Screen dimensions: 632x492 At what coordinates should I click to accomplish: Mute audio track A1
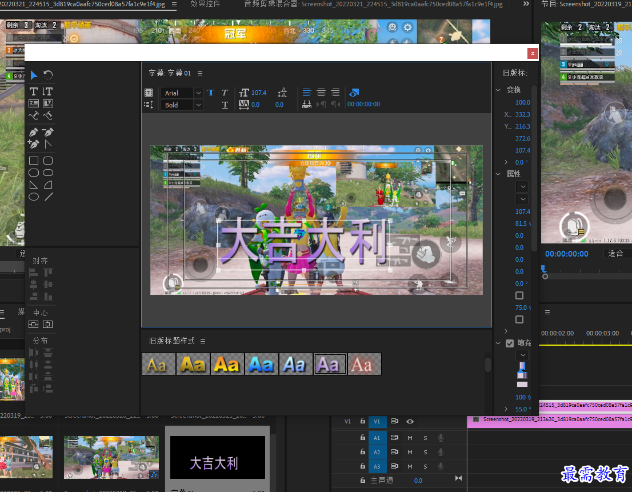point(410,438)
